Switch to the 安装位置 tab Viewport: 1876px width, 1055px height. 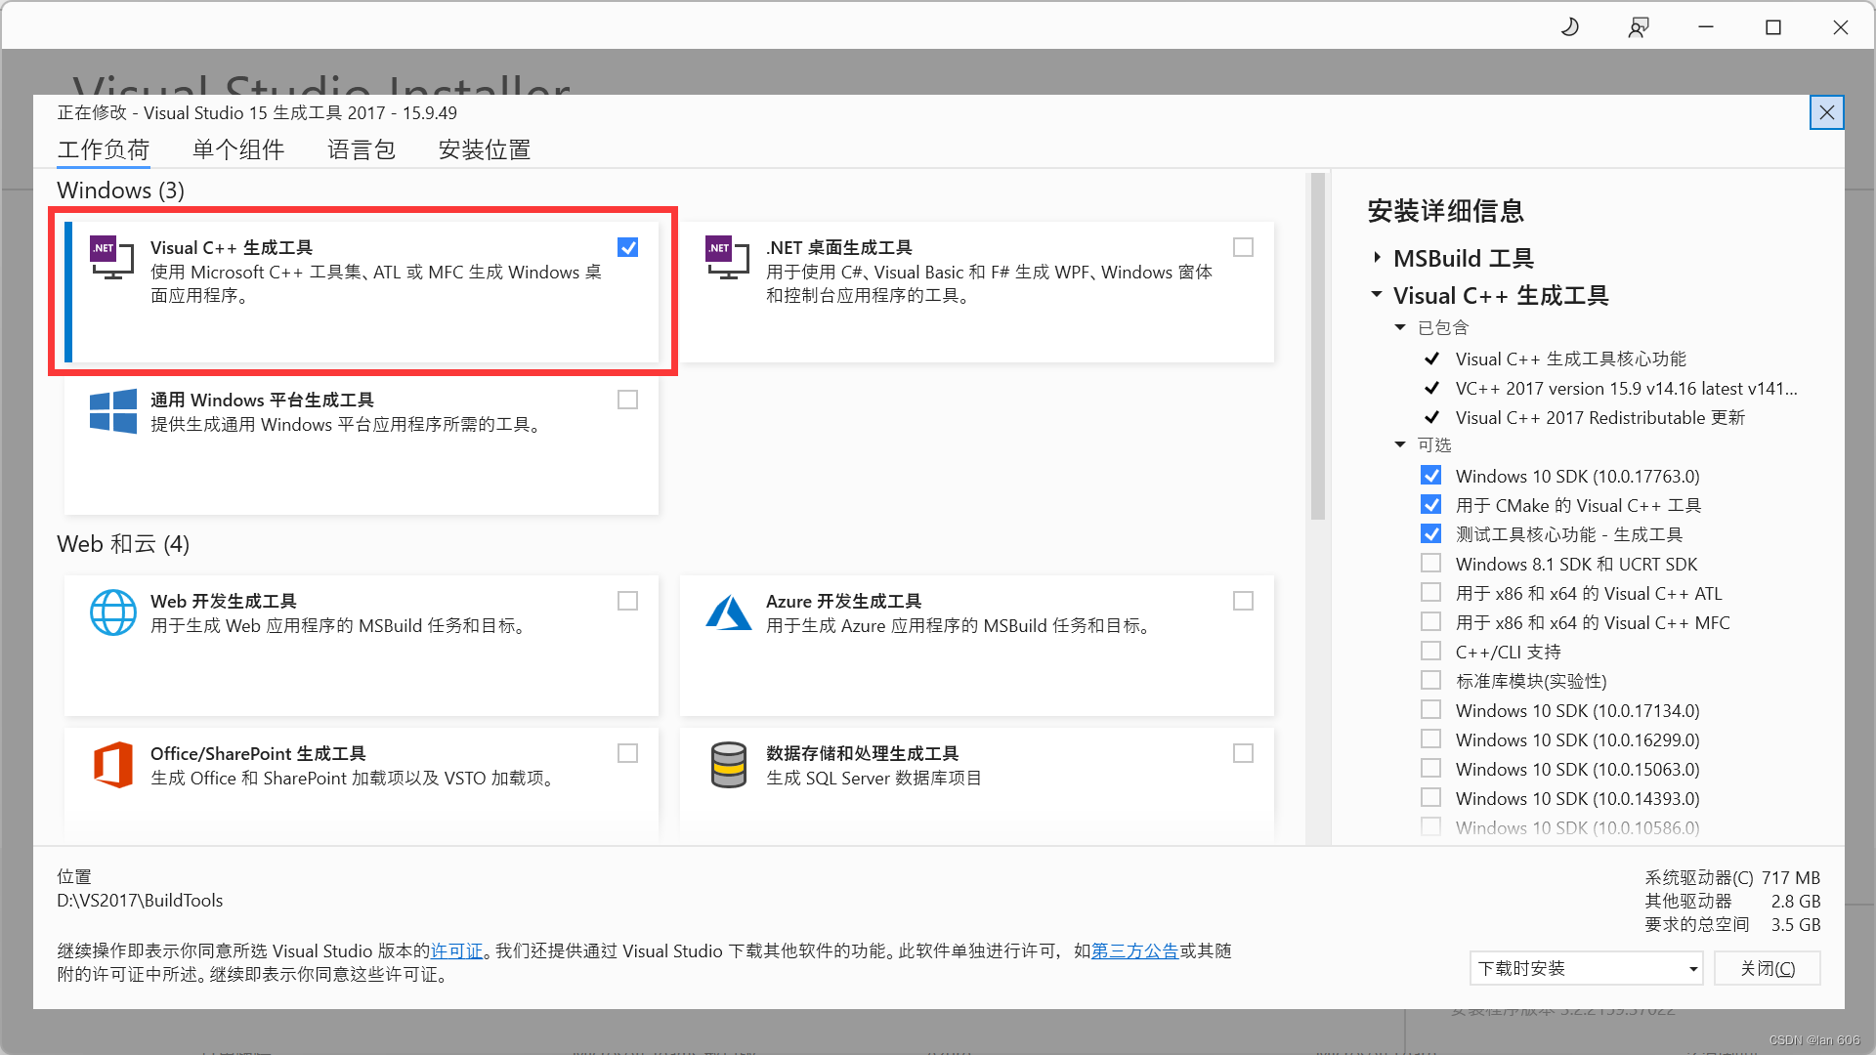[x=485, y=149]
